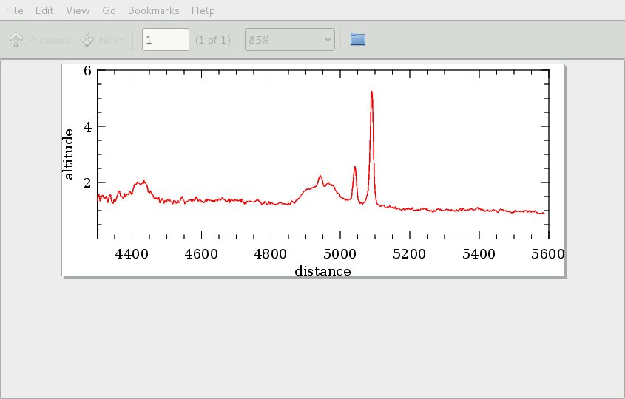Click the 5200 tick label on x-axis
625x399 pixels.
click(409, 254)
